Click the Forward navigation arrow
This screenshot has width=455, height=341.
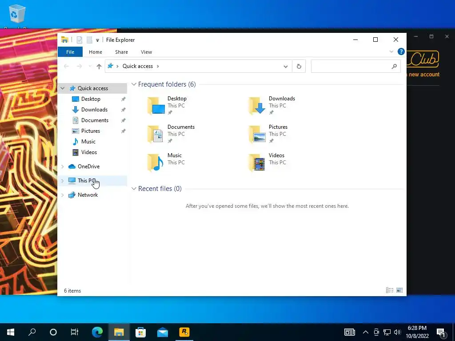tap(79, 67)
